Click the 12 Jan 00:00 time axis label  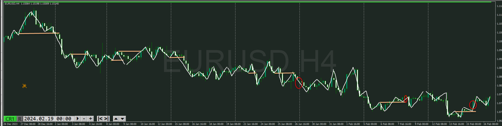(x=165, y=124)
